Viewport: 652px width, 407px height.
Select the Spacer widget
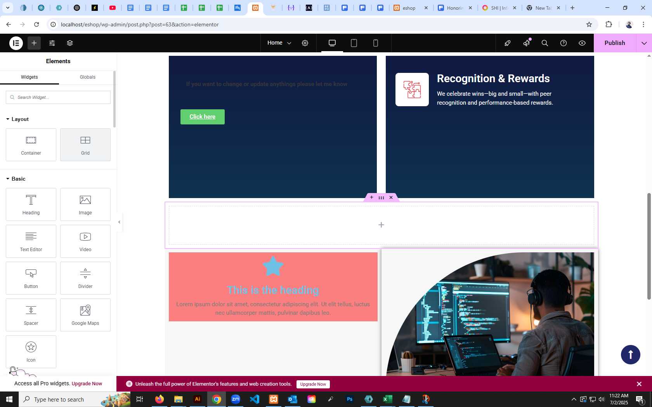pos(31,315)
